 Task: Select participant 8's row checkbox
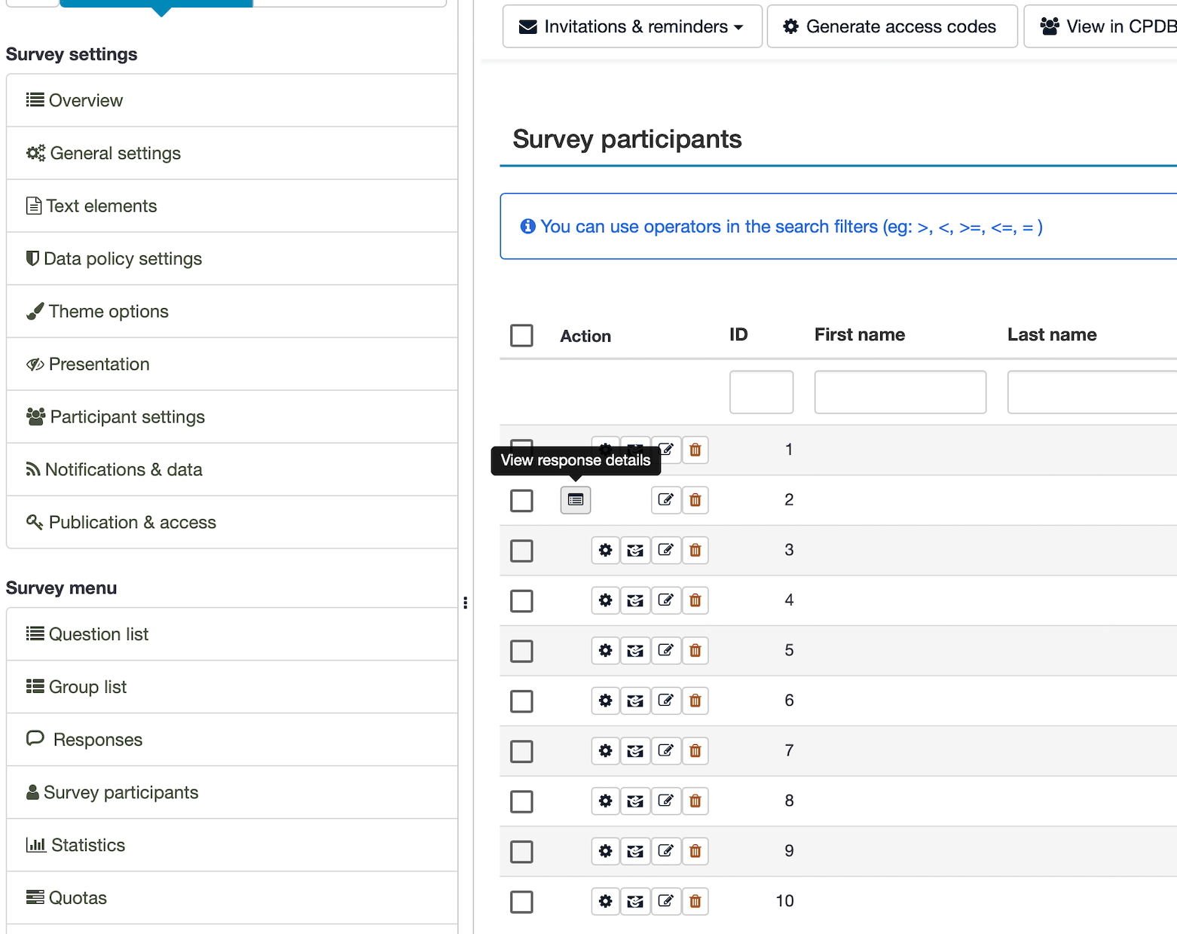point(521,801)
